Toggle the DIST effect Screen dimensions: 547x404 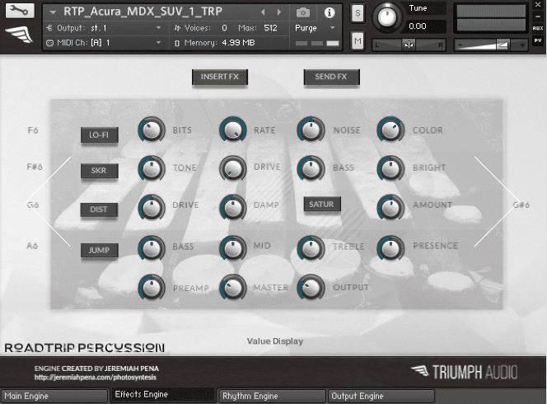(100, 209)
